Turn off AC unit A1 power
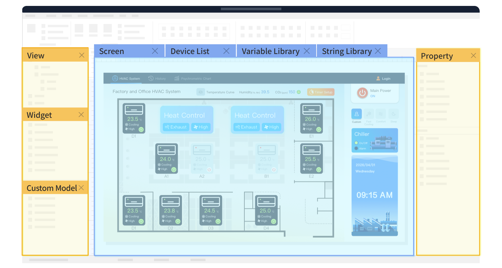The image size is (502, 268). coord(174,170)
